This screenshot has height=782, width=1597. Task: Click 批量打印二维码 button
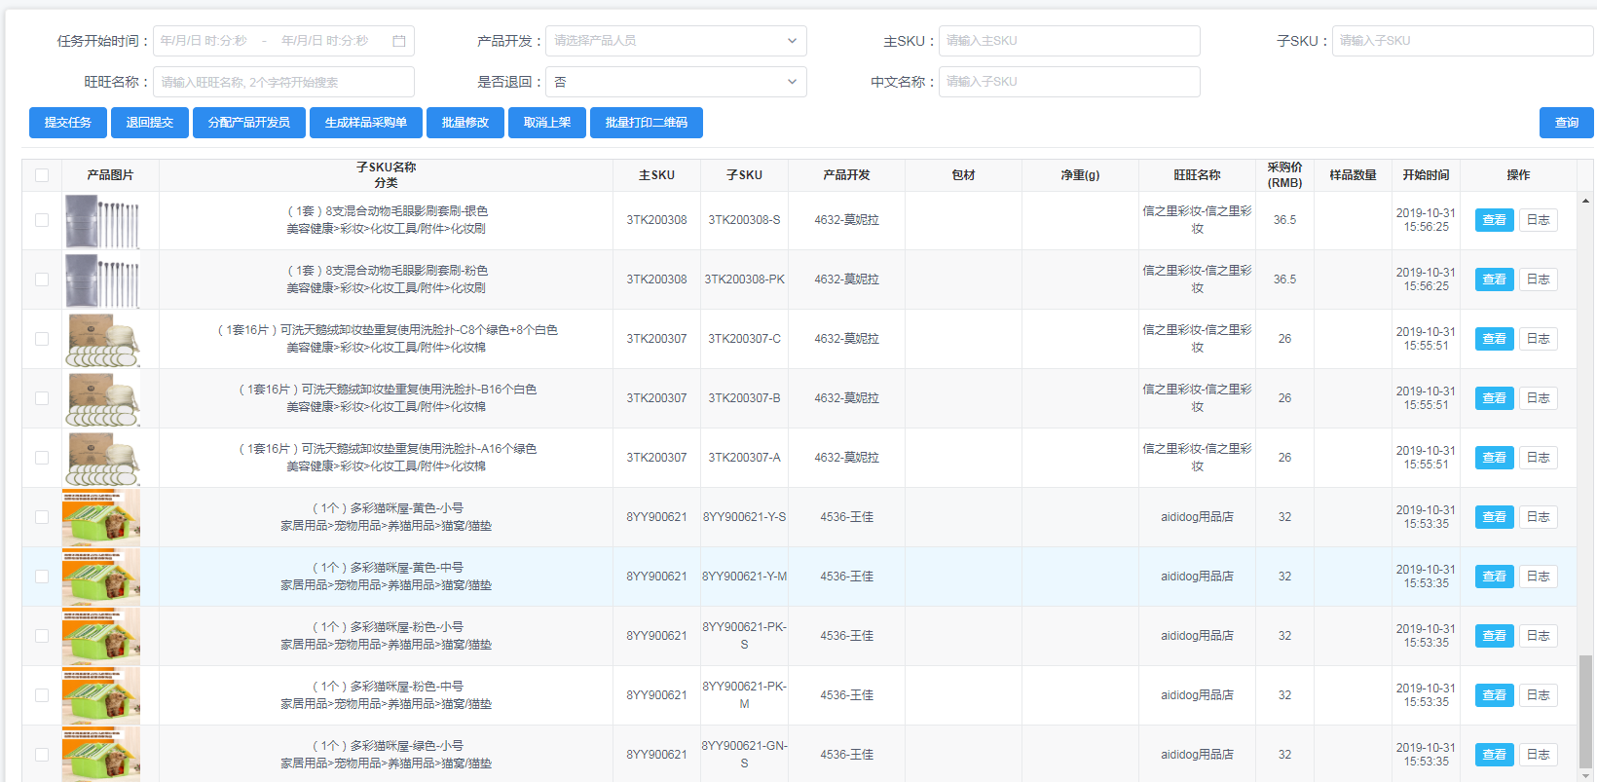point(646,123)
